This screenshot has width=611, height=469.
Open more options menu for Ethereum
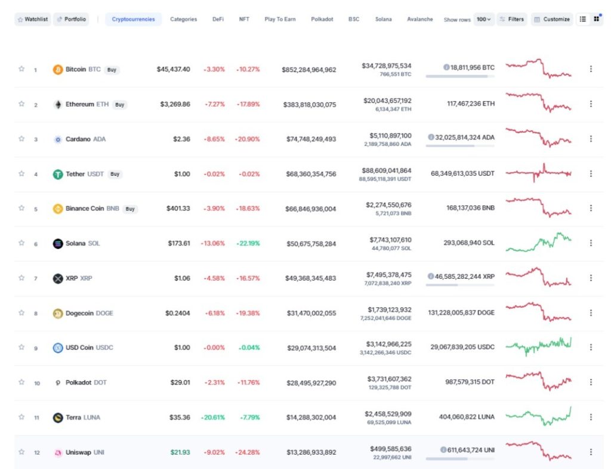pyautogui.click(x=591, y=104)
